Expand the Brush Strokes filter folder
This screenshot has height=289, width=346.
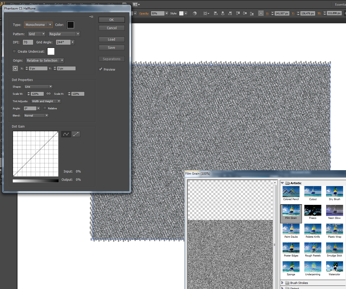click(x=282, y=283)
